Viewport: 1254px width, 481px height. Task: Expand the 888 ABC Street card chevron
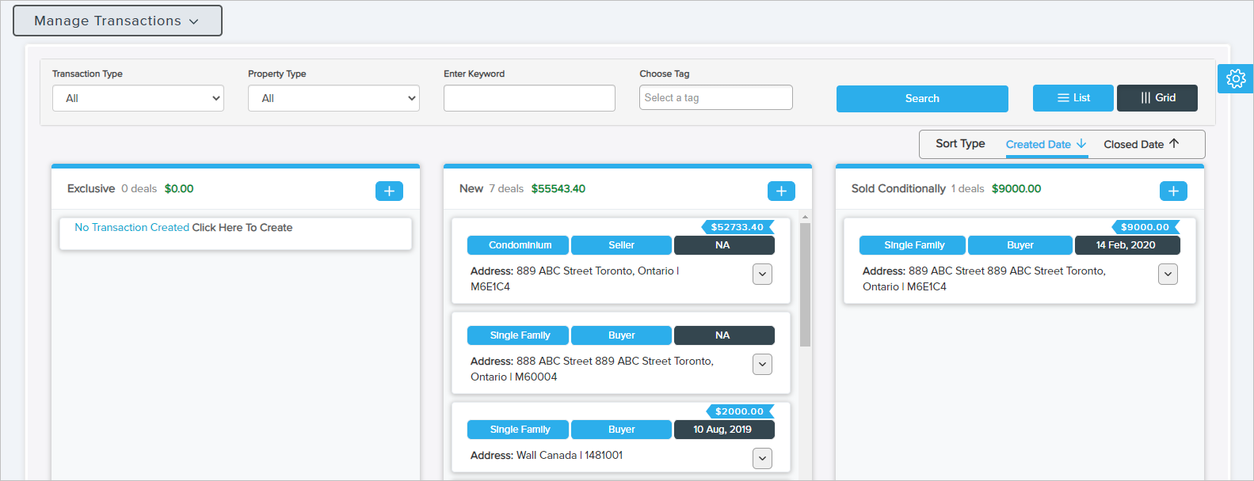(762, 364)
